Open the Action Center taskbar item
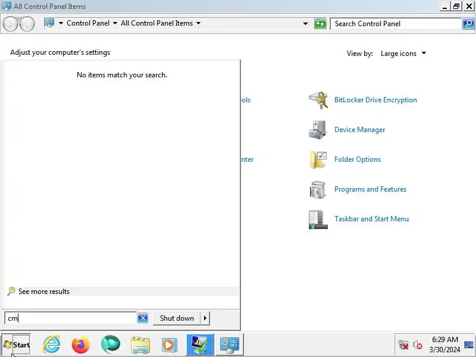Screen dimensions: 476x357 200,345
